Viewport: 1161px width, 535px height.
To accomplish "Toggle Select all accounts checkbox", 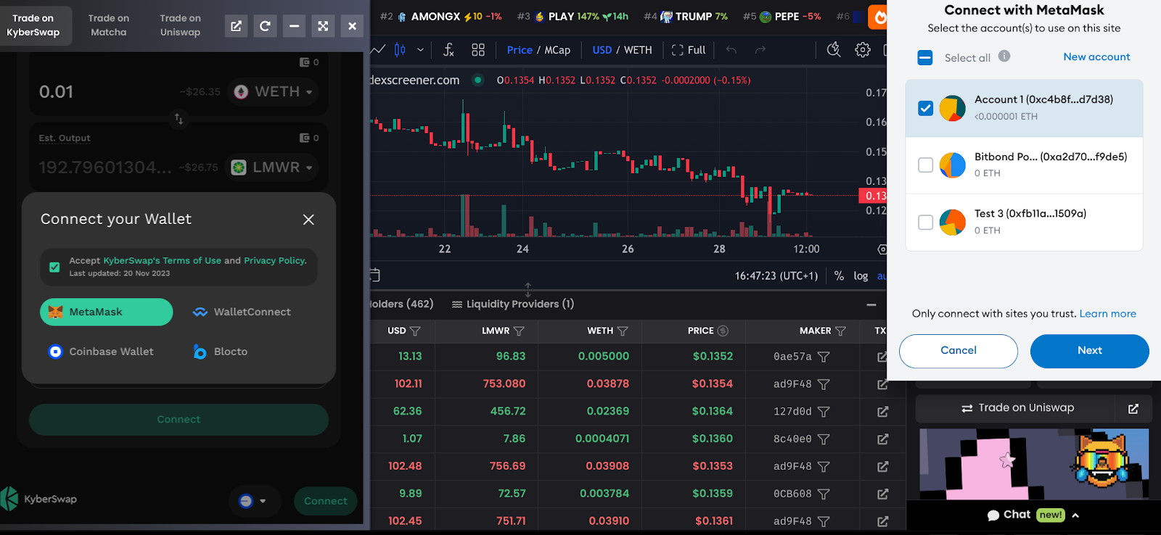I will click(x=925, y=57).
